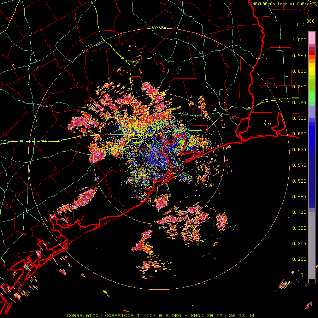
Task: Select the 1.000 legend value
Action: pos(299,40)
